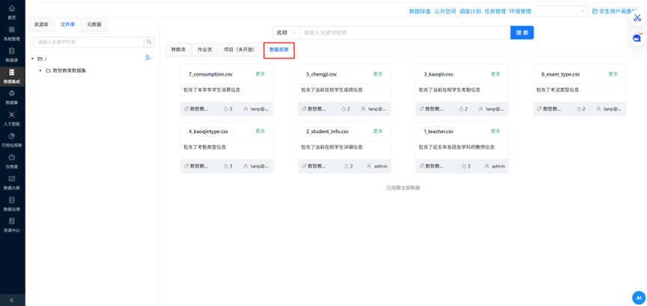Select the 数据资源 tab

pos(279,49)
